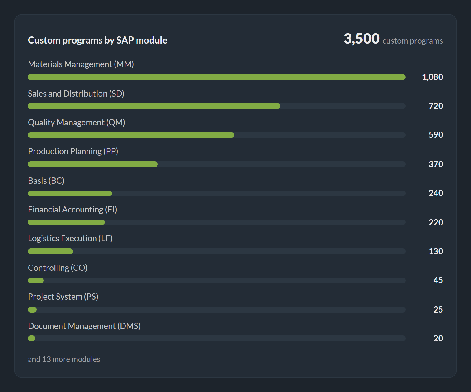
Task: Click the 240 value for Basis
Action: pyautogui.click(x=436, y=193)
